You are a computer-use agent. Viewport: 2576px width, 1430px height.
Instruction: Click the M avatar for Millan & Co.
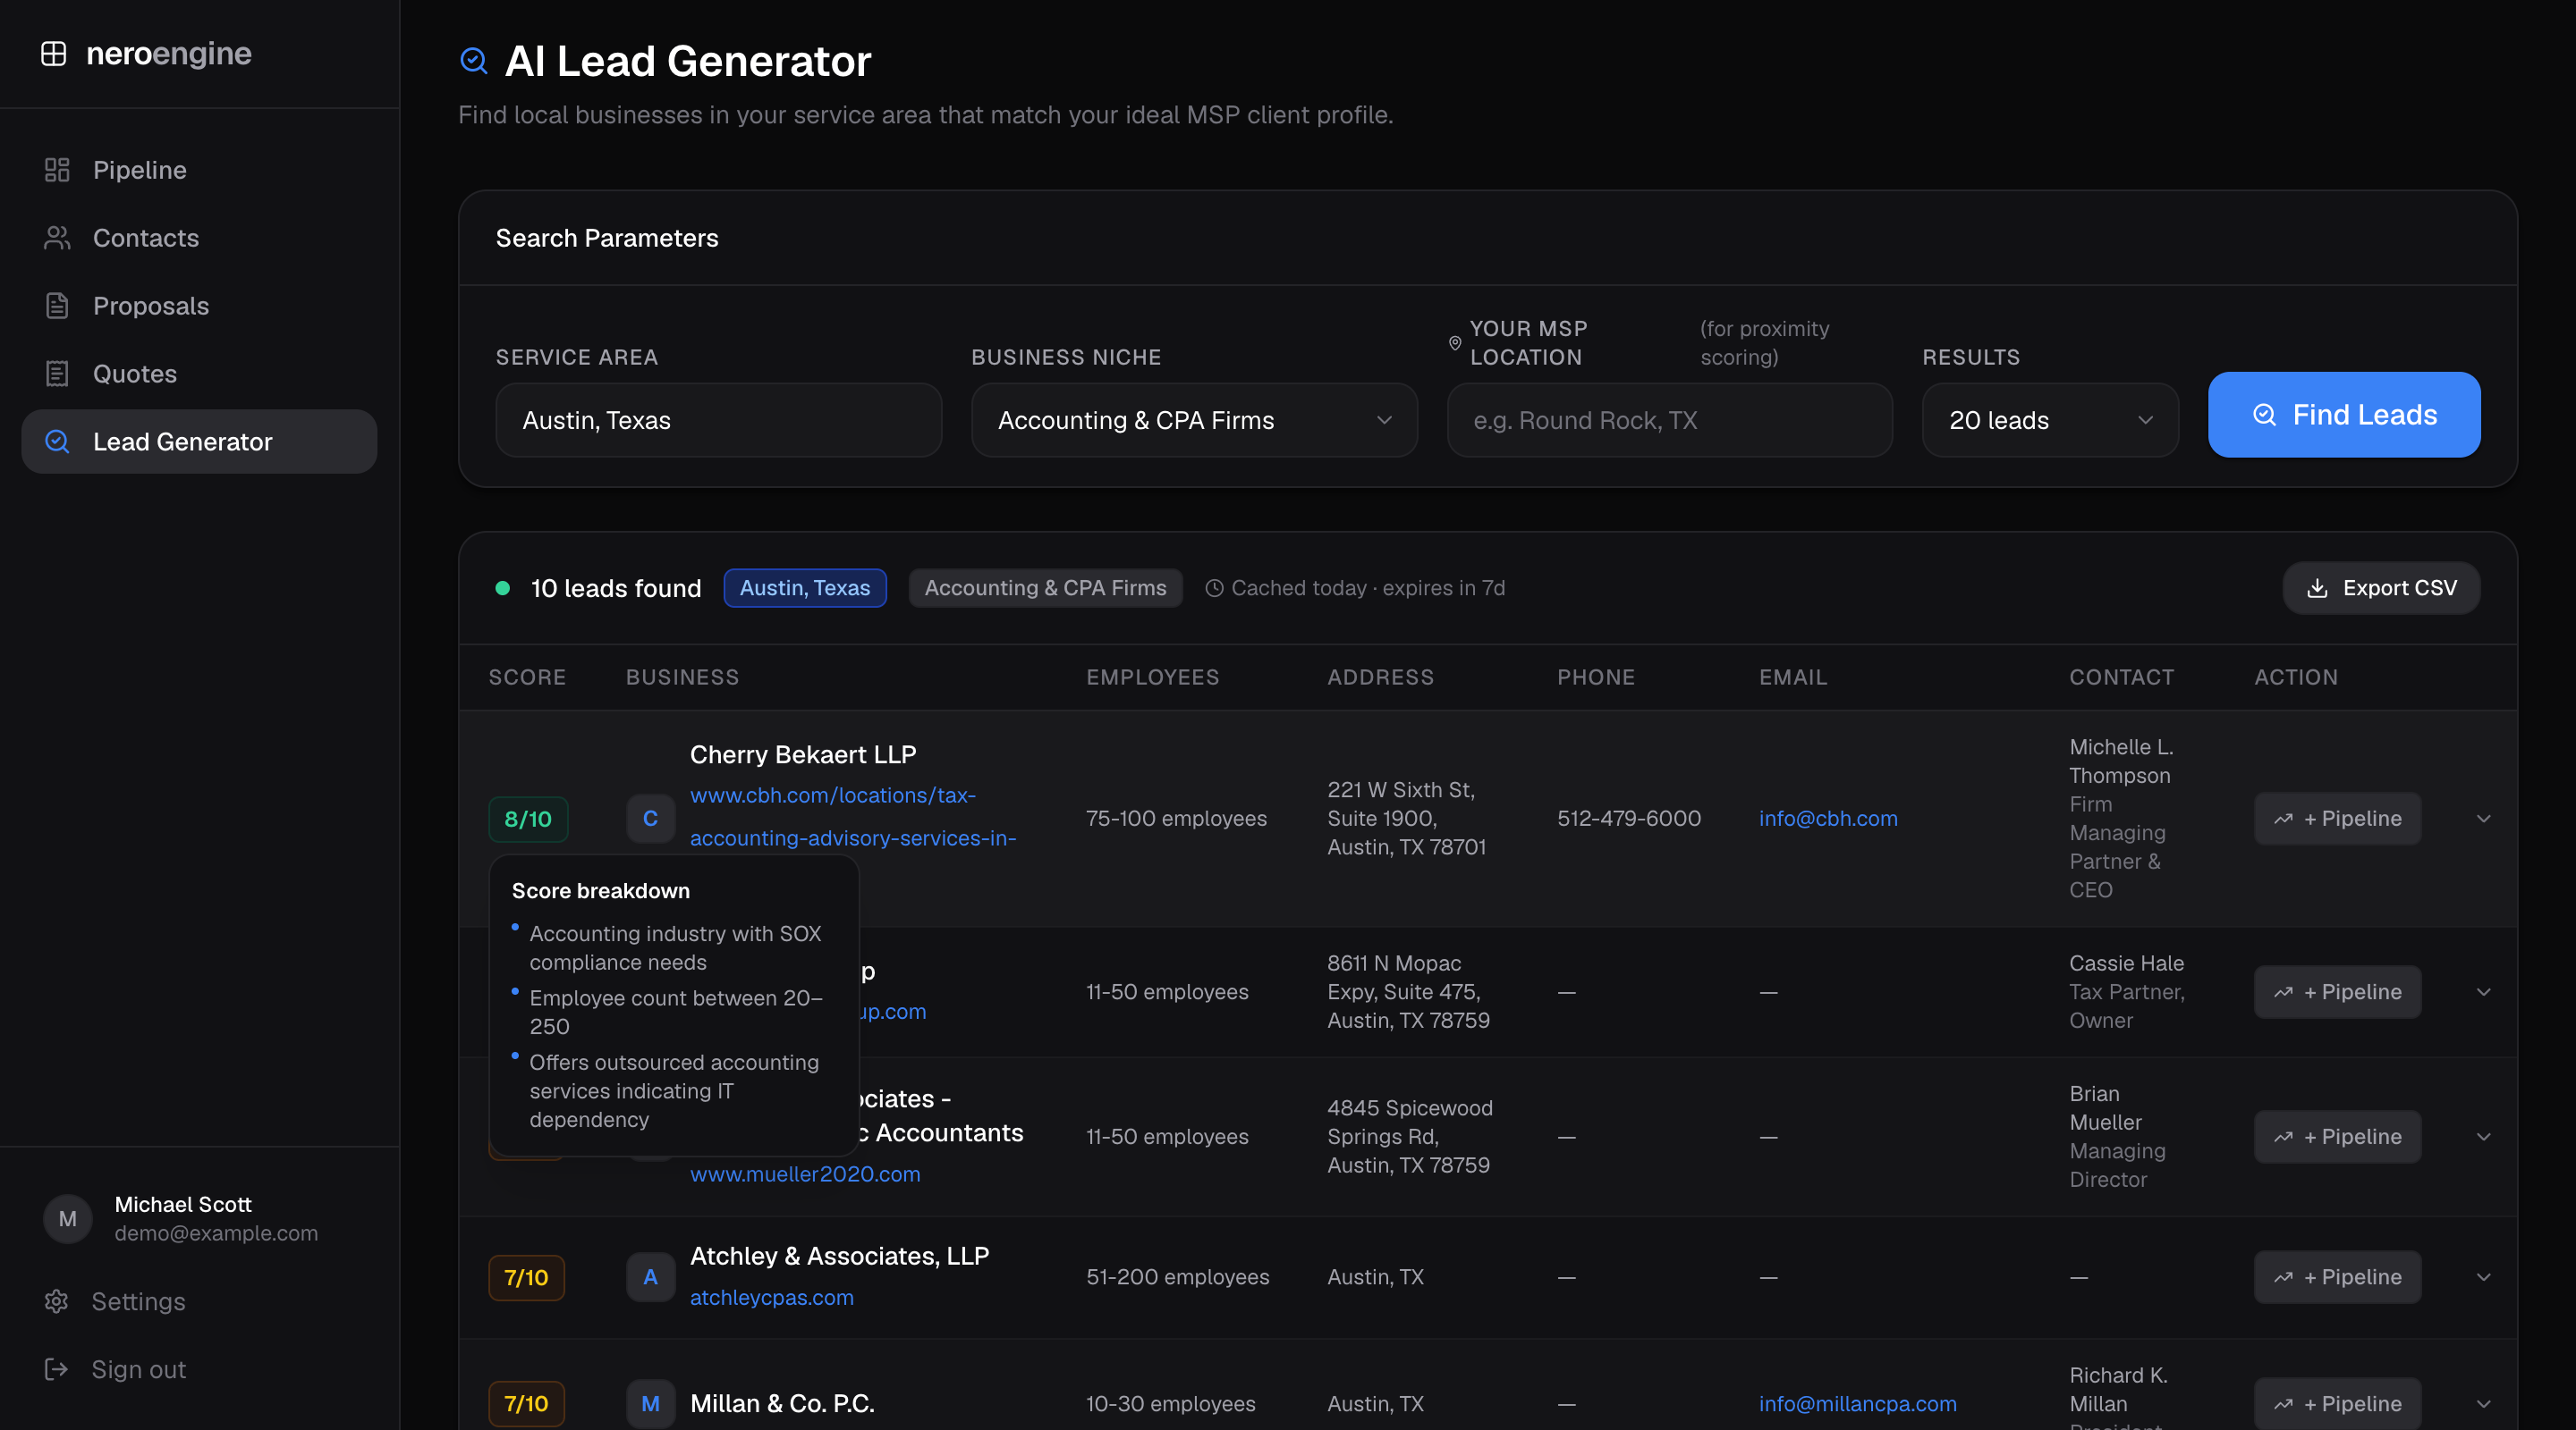(x=650, y=1403)
